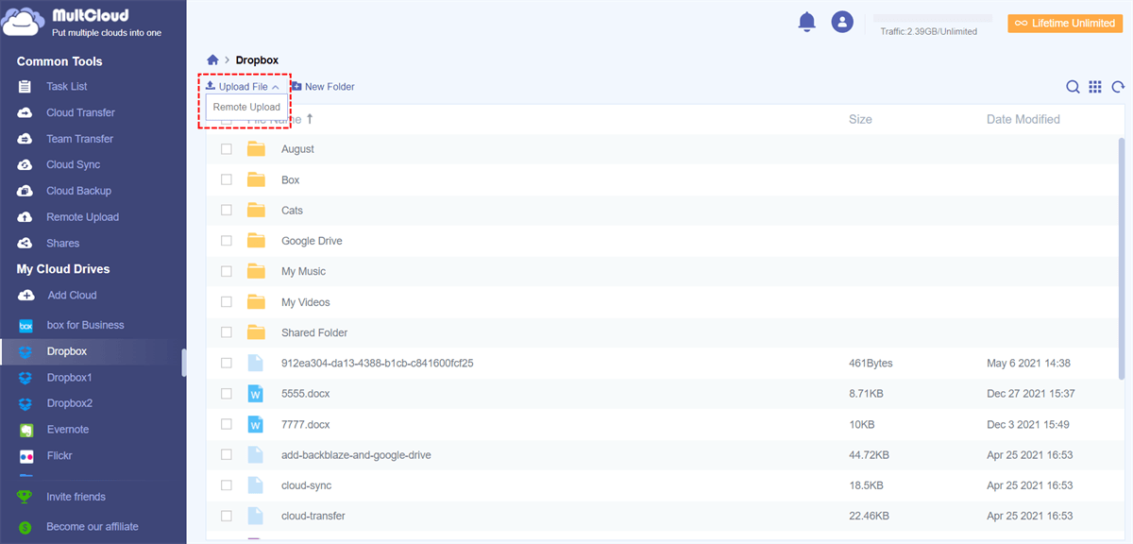1133x544 pixels.
Task: Open file 912ea304-da13-4388-b1cb-c841600fcf25
Action: 378,363
